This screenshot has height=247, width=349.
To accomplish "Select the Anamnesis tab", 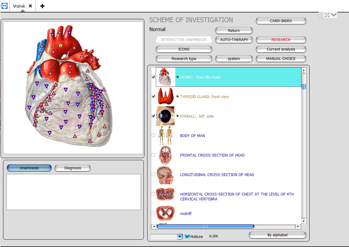I will tap(29, 168).
